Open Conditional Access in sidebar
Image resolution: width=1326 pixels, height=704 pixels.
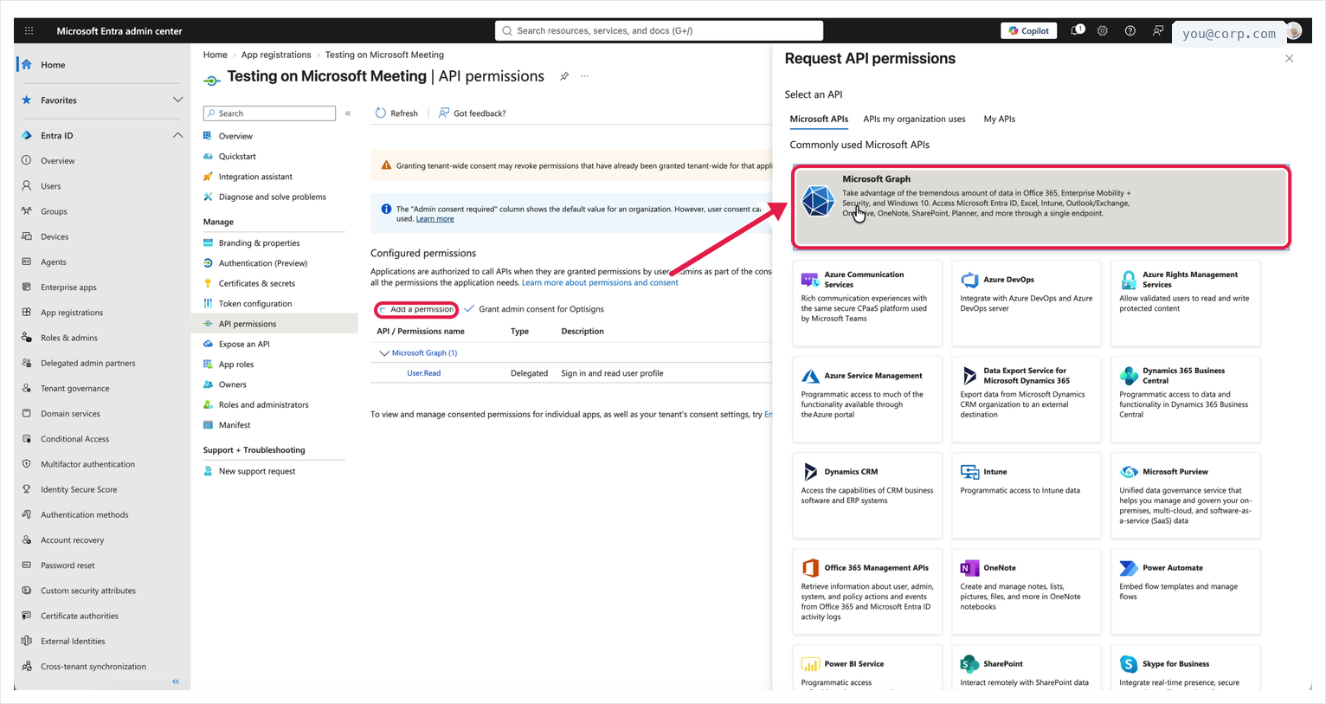tap(75, 438)
